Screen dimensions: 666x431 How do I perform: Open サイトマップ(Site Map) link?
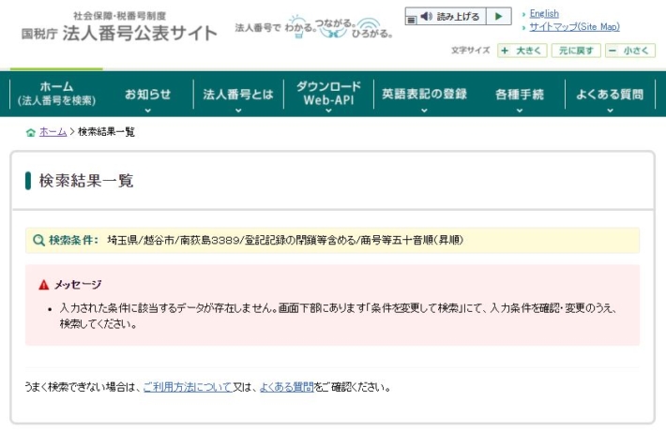[574, 27]
